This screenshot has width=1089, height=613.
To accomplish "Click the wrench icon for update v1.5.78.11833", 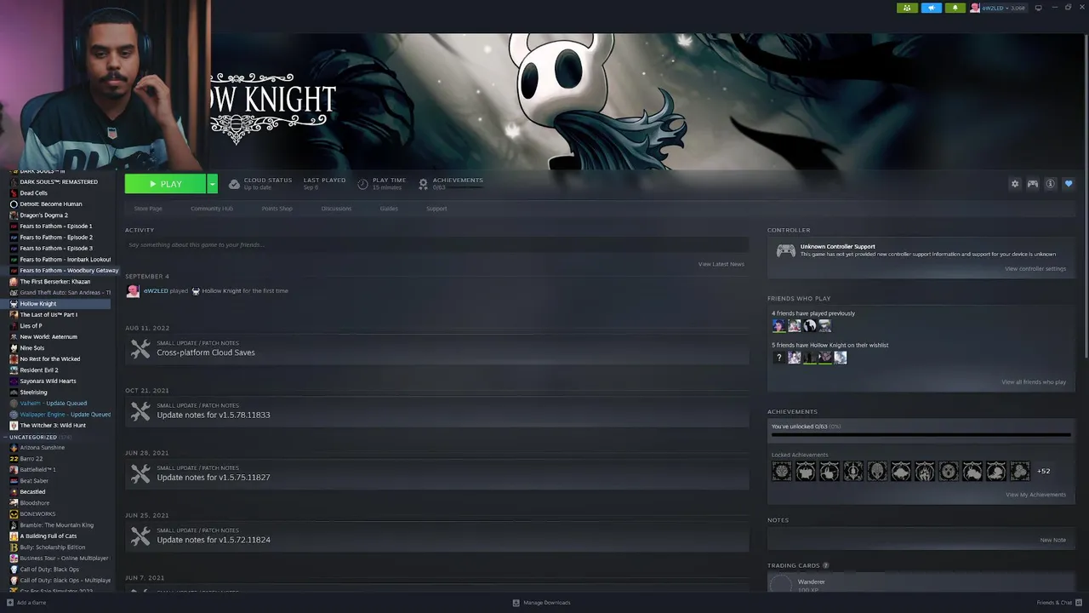I will (x=140, y=412).
